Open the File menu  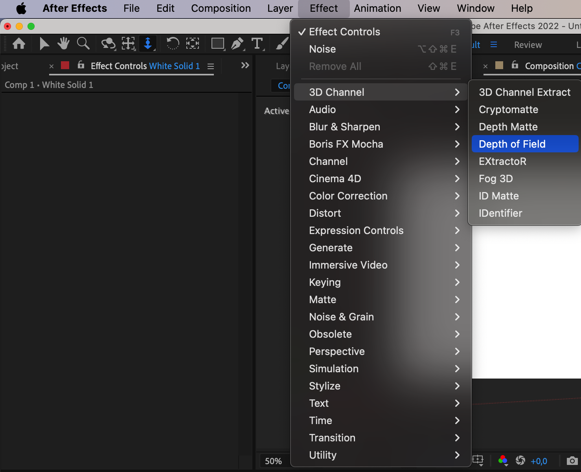132,8
